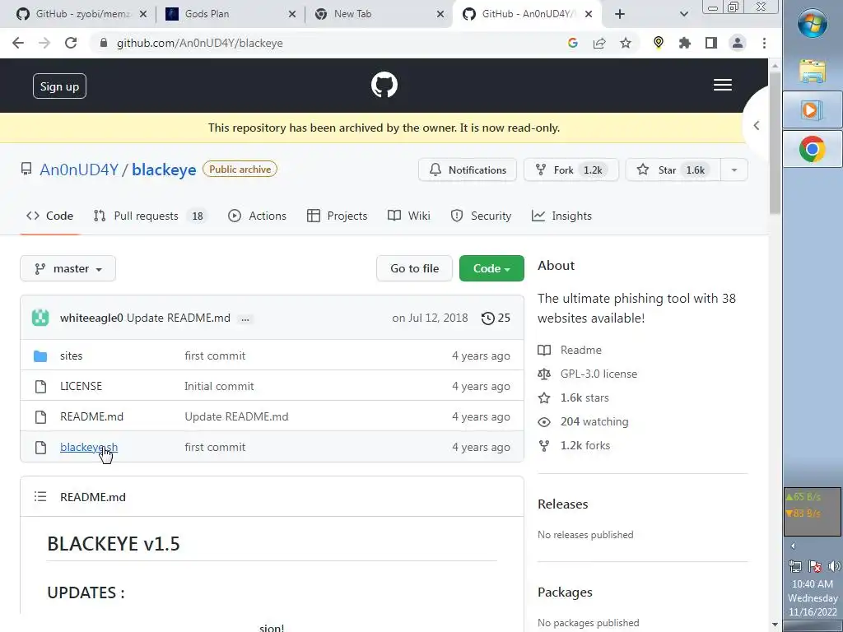The height and width of the screenshot is (632, 843).
Task: Open the Projects tab
Action: tap(337, 216)
